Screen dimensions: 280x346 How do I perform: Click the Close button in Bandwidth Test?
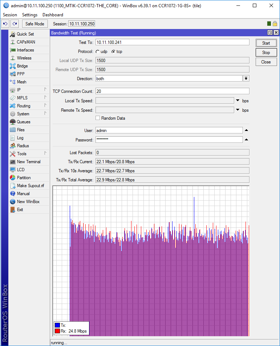pyautogui.click(x=266, y=62)
